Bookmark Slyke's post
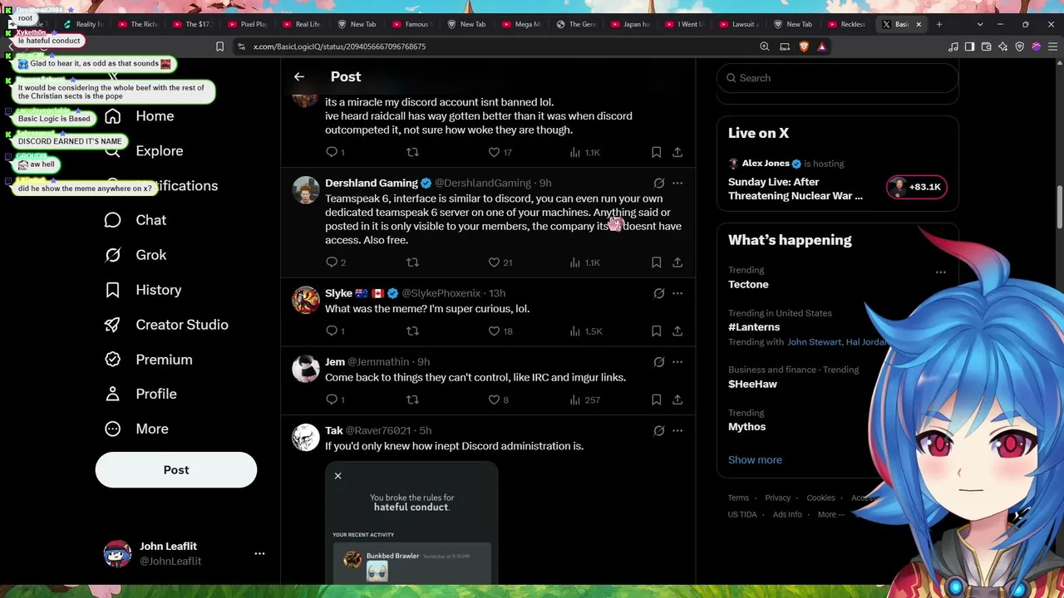1064x598 pixels. pyautogui.click(x=656, y=331)
